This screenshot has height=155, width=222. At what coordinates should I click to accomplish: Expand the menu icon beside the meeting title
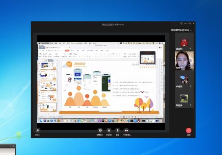click(191, 30)
